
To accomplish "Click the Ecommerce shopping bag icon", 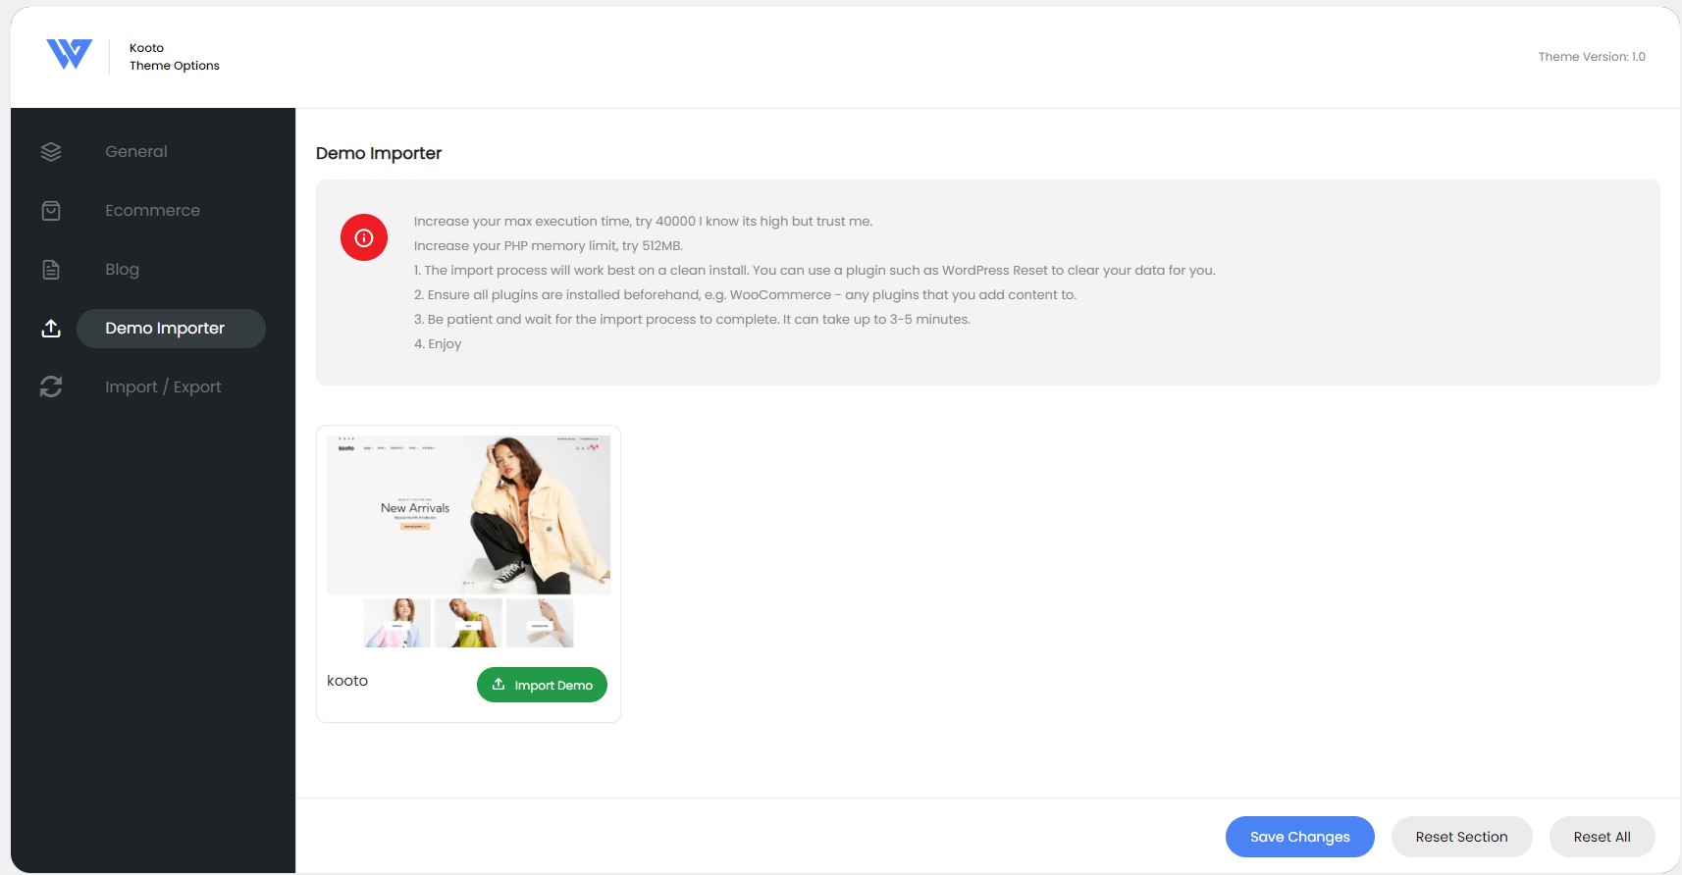I will [x=51, y=211].
